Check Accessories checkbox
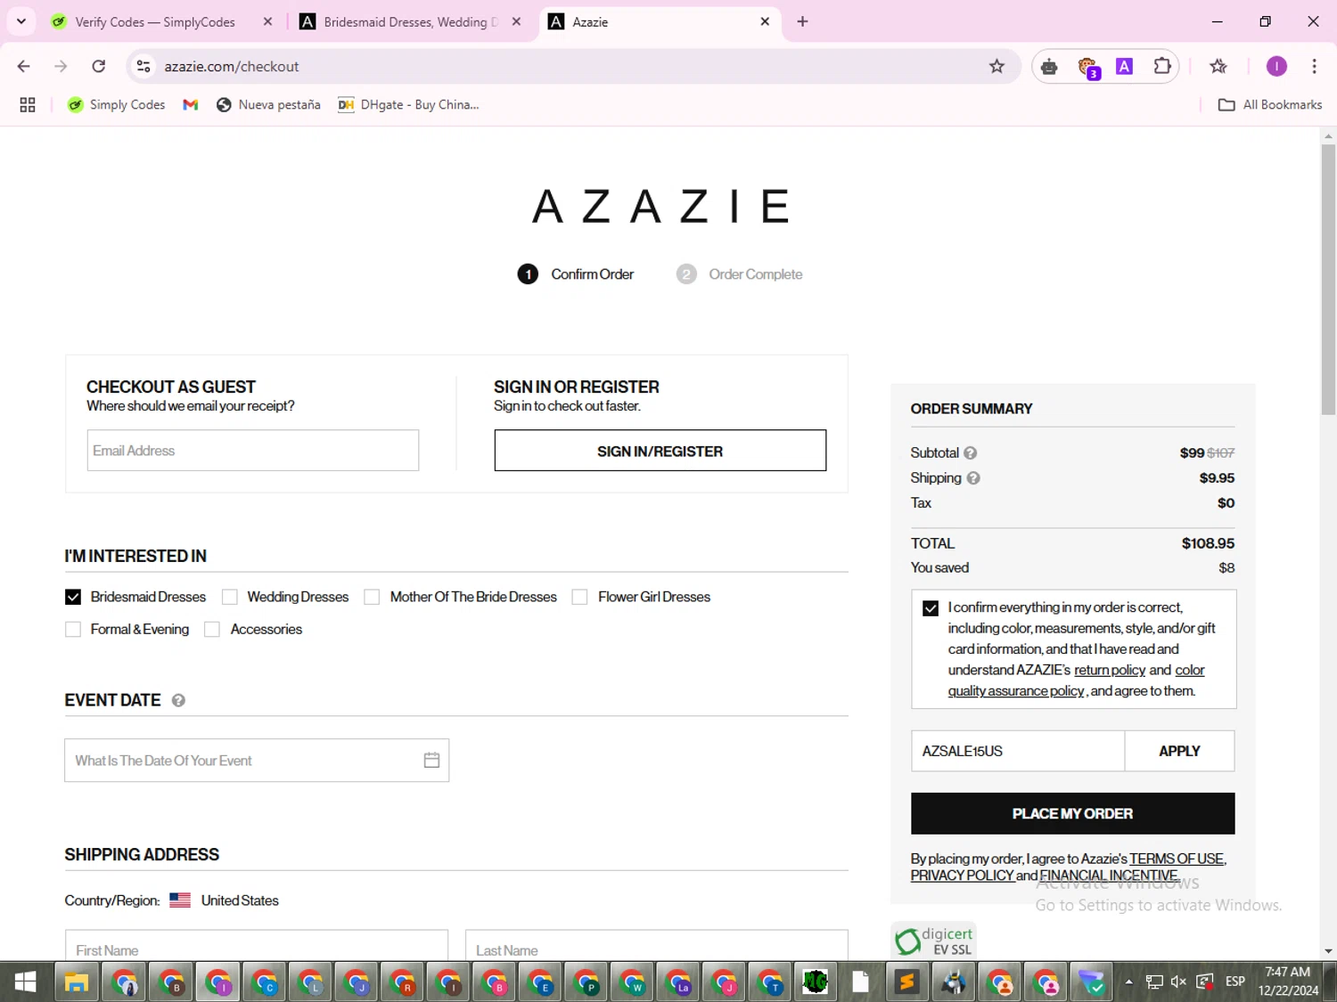 point(212,630)
